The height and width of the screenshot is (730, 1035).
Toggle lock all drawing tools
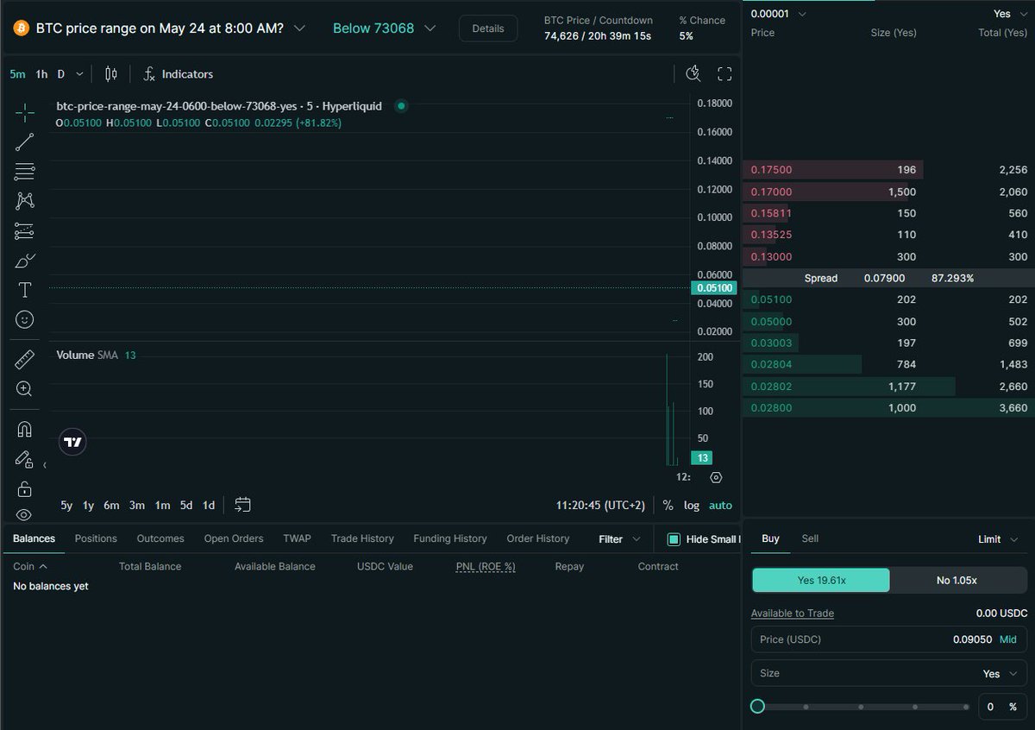coord(25,488)
